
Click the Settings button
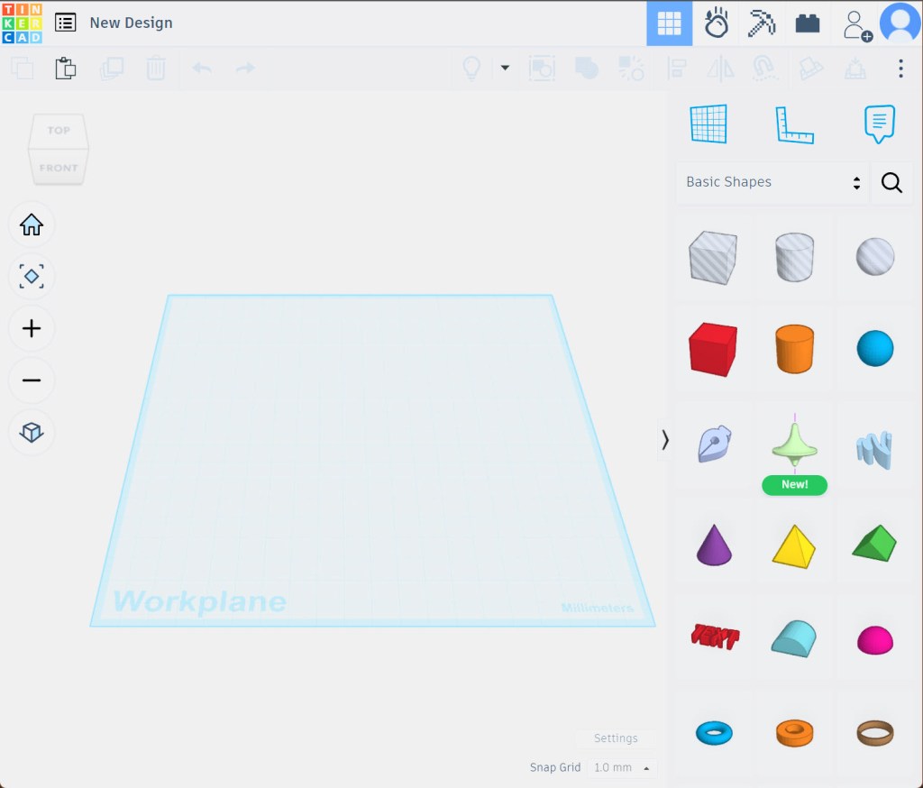tap(616, 738)
